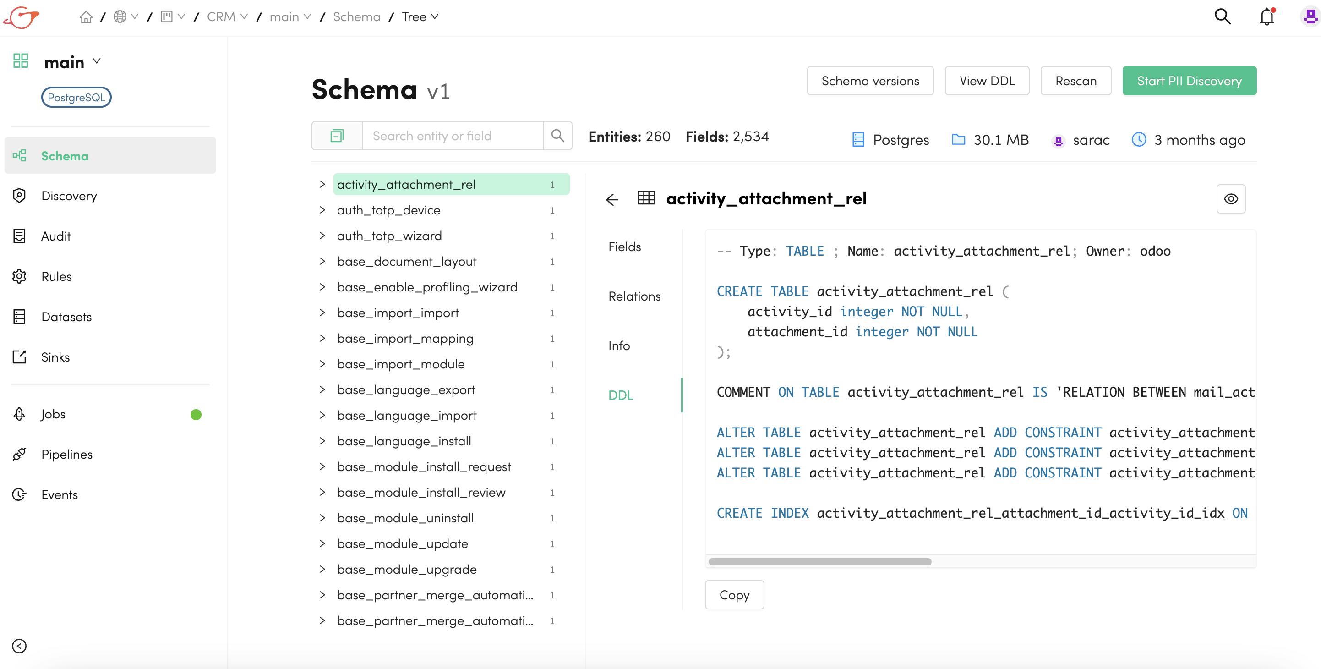Focus the Search entity or field input
Image resolution: width=1321 pixels, height=669 pixels.
point(452,136)
